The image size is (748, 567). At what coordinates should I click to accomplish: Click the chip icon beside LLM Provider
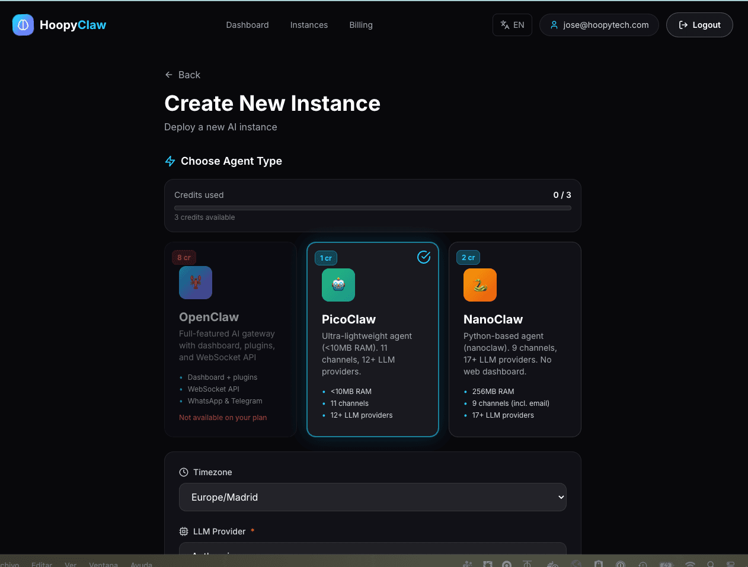click(184, 531)
